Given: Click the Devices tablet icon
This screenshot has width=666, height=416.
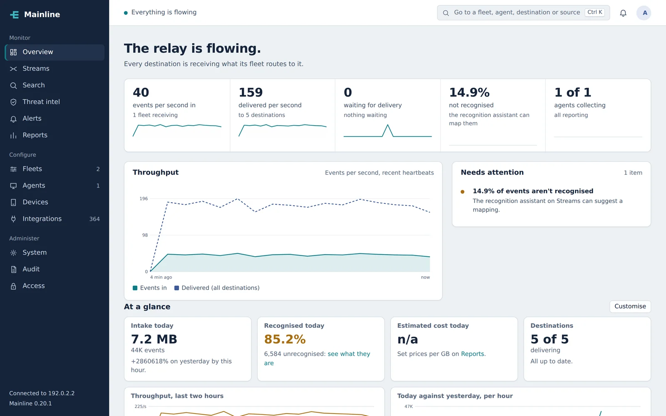Looking at the screenshot, I should (x=13, y=202).
